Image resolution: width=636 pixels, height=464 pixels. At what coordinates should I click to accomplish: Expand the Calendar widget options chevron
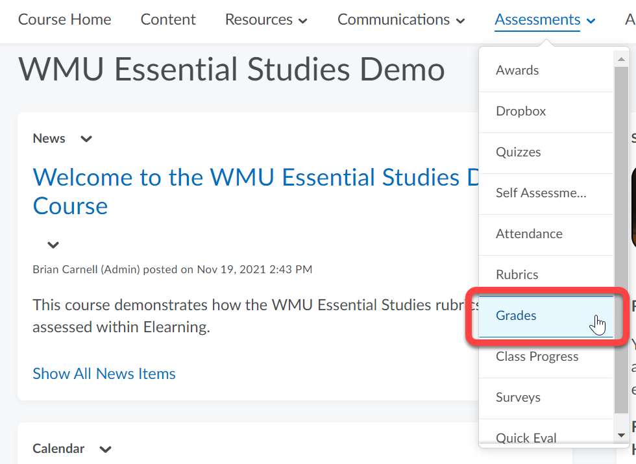click(104, 448)
